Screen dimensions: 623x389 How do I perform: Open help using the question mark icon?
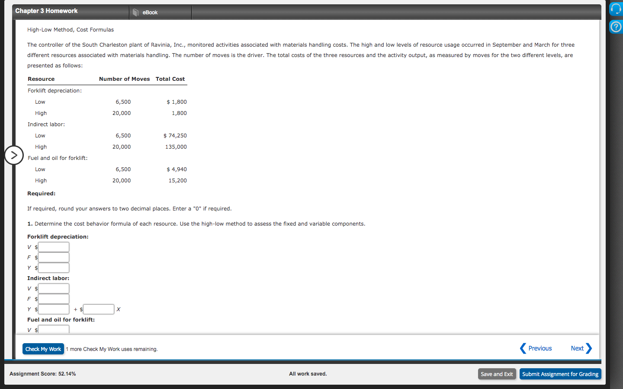point(616,27)
